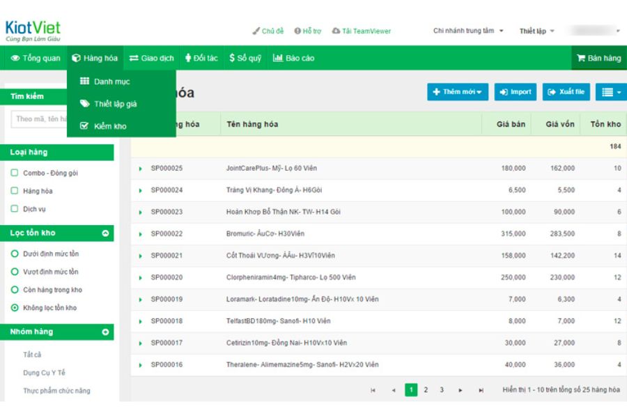Click current page 1 button
The image size is (627, 418).
click(411, 390)
